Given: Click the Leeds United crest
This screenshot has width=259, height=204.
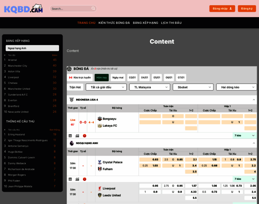Looking at the screenshot, I should pos(100,195).
